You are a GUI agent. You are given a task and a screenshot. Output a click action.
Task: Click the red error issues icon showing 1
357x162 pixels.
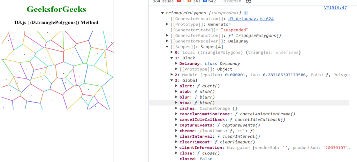[x=179, y=1]
